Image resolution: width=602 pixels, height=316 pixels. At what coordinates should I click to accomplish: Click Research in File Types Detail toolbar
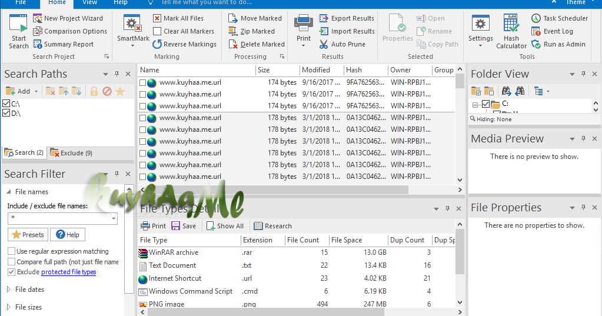point(272,226)
